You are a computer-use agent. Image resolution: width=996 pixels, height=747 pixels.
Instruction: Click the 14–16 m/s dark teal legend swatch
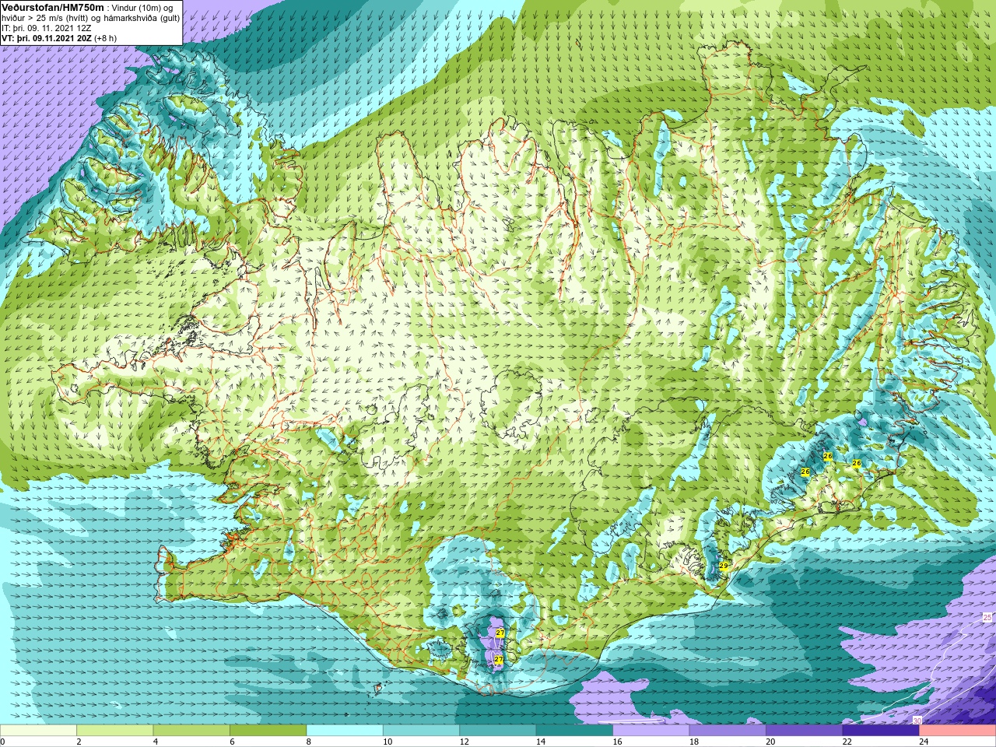pyautogui.click(x=574, y=731)
